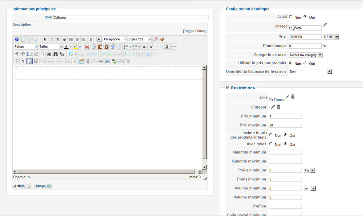Open the Tailles font size dropdown

pyautogui.click(x=50, y=47)
